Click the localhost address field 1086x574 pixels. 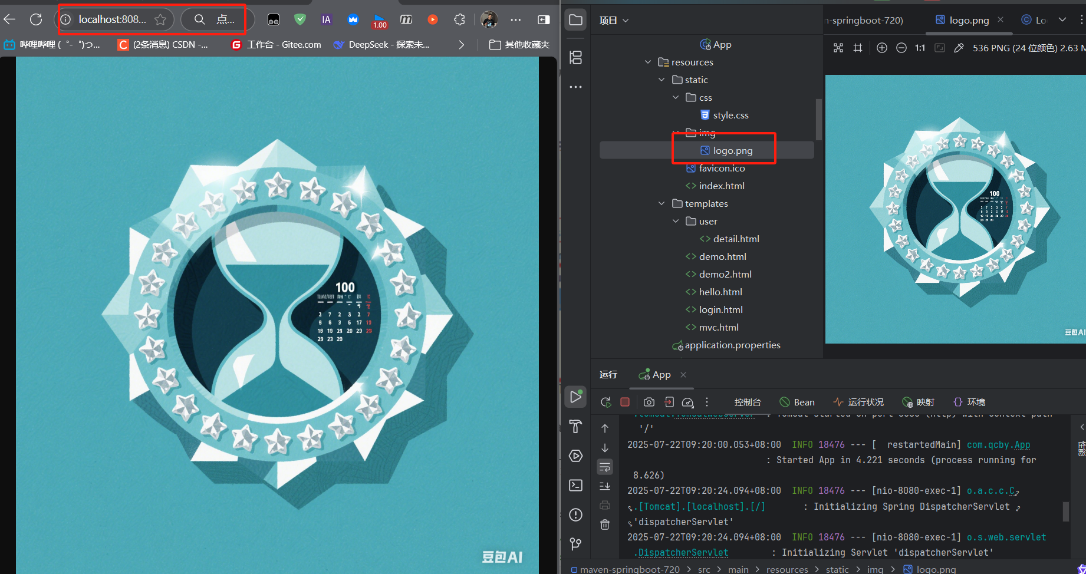[x=113, y=19]
